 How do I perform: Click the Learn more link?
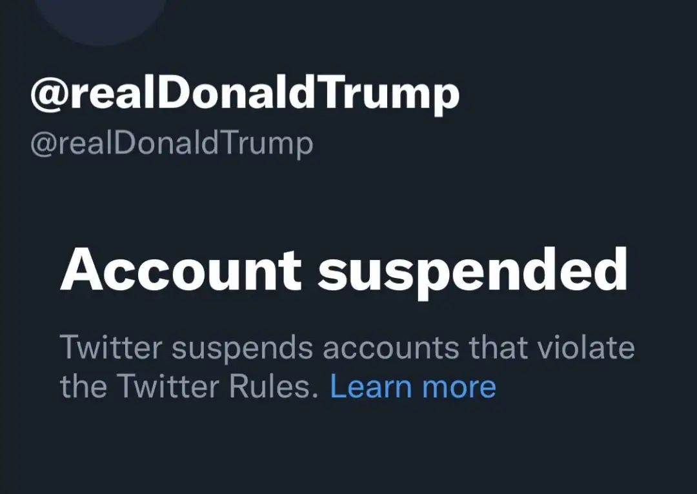tap(412, 386)
